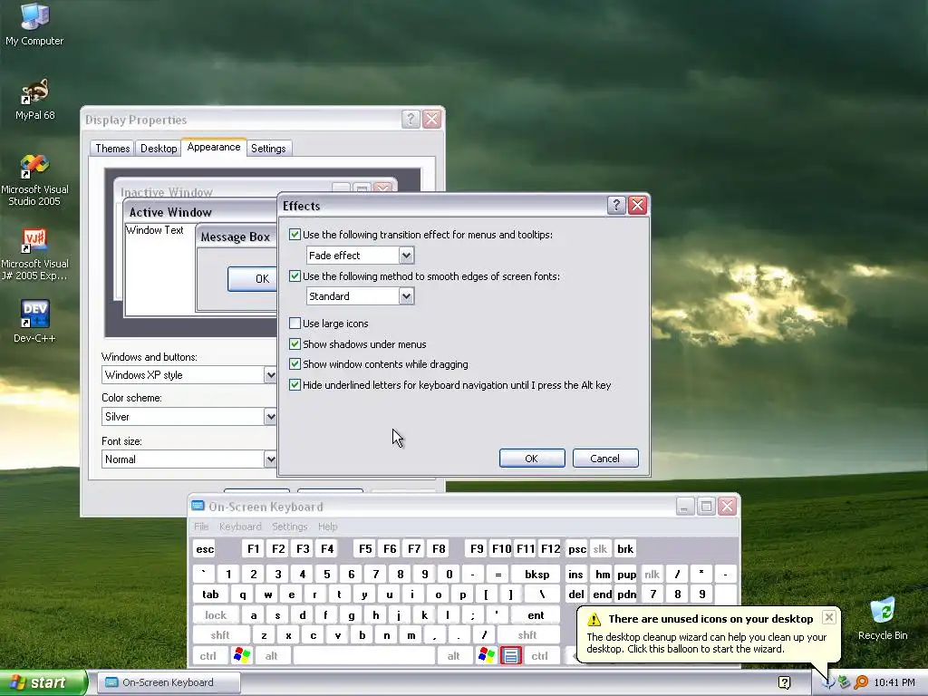This screenshot has width=928, height=696.
Task: Launch MyPal 68 browser shortcut
Action: 34,100
